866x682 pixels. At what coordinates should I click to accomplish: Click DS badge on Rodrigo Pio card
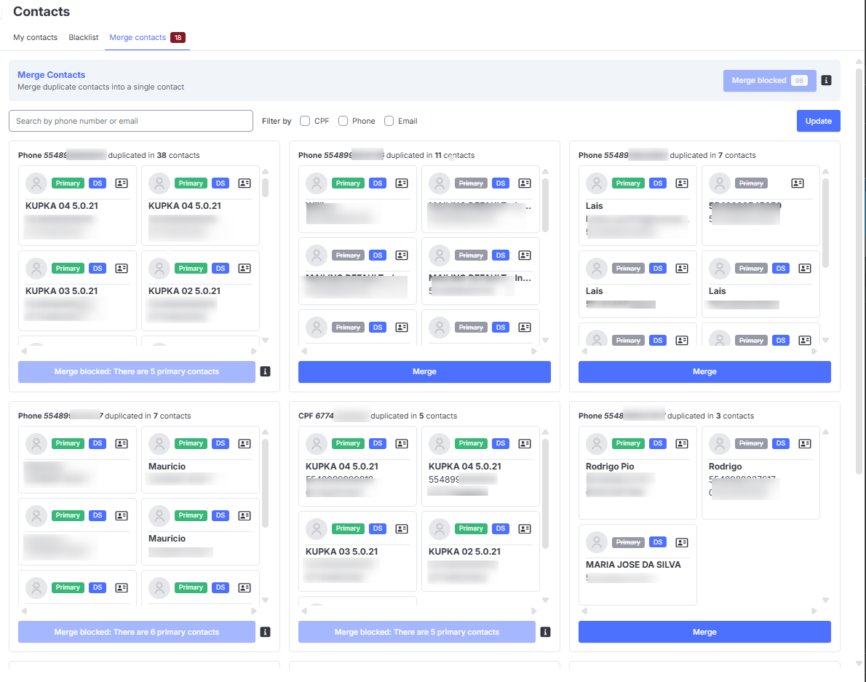[x=657, y=443]
